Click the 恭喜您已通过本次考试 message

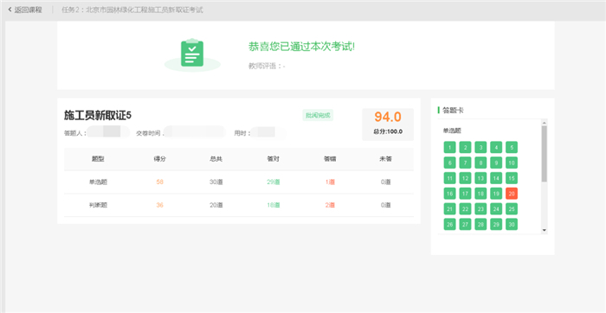pos(301,47)
